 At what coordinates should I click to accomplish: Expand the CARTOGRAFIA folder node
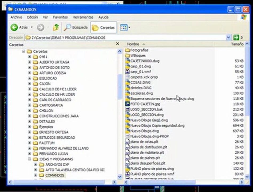coord(30,105)
